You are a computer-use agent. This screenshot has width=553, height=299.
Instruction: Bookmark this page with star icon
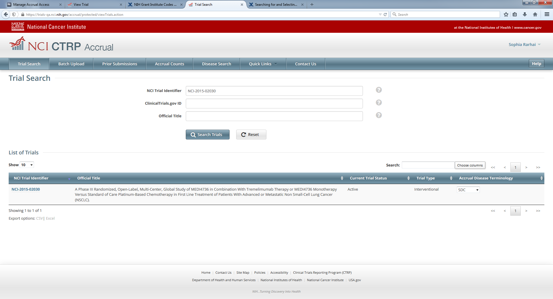(506, 14)
